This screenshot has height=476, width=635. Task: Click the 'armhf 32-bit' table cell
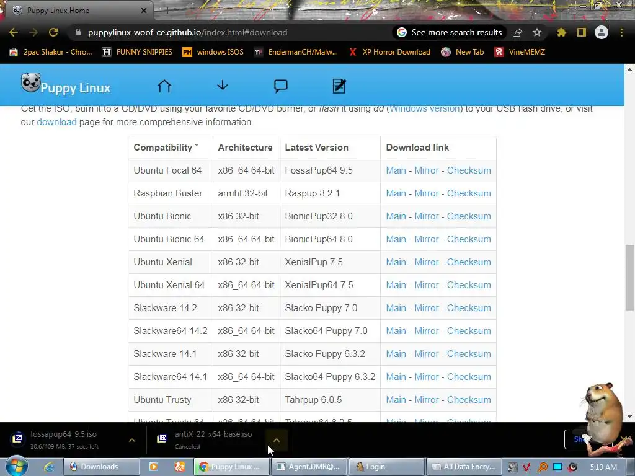click(x=246, y=193)
